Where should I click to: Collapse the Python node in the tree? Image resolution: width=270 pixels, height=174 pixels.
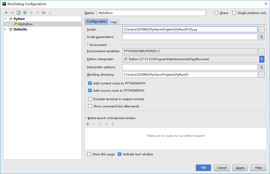click(x=6, y=19)
